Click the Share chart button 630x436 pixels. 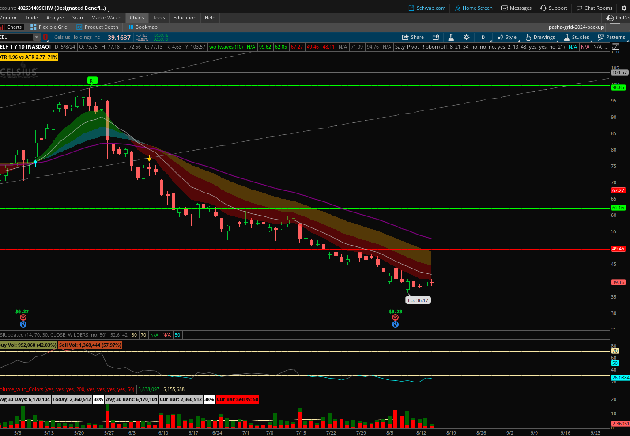click(413, 37)
